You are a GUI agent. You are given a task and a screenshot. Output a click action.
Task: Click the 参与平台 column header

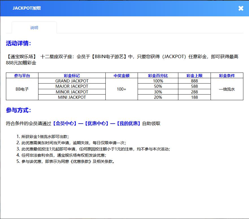tap(22, 76)
